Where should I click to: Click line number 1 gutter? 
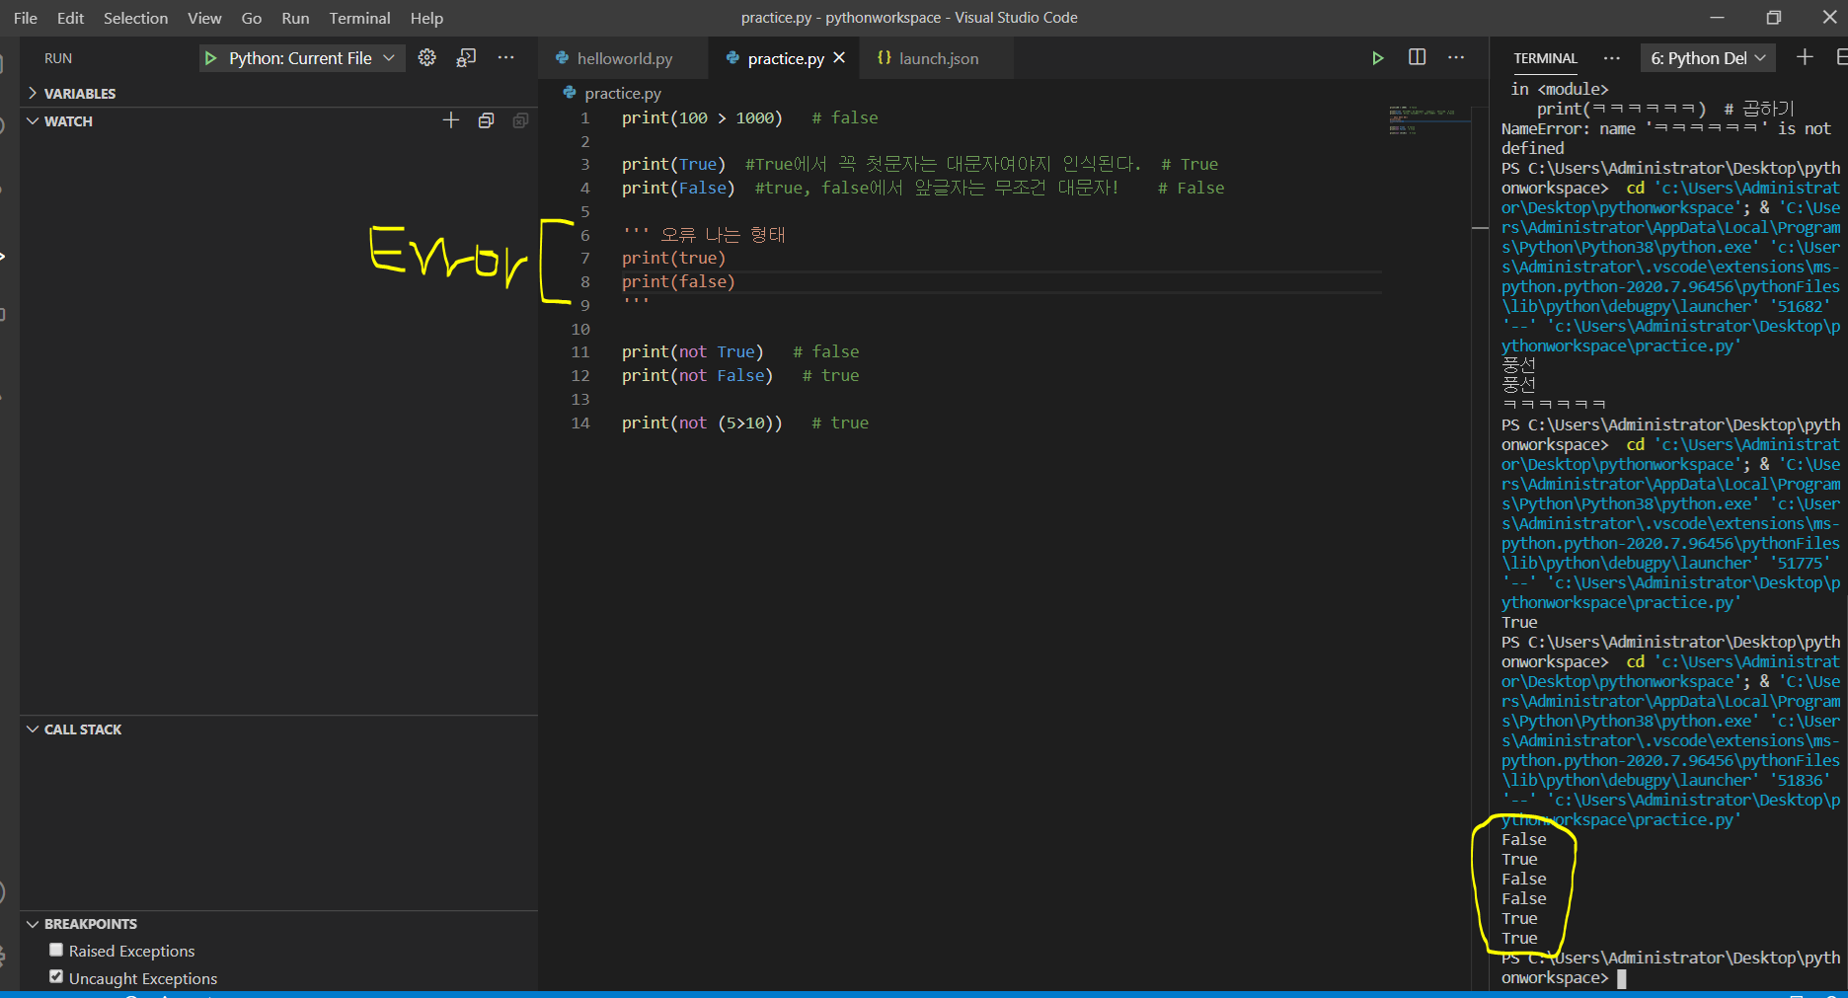[x=584, y=117]
